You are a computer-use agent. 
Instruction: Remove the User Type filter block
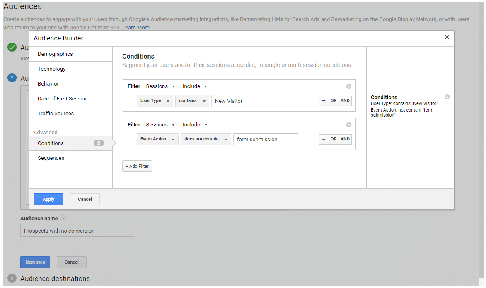point(348,86)
